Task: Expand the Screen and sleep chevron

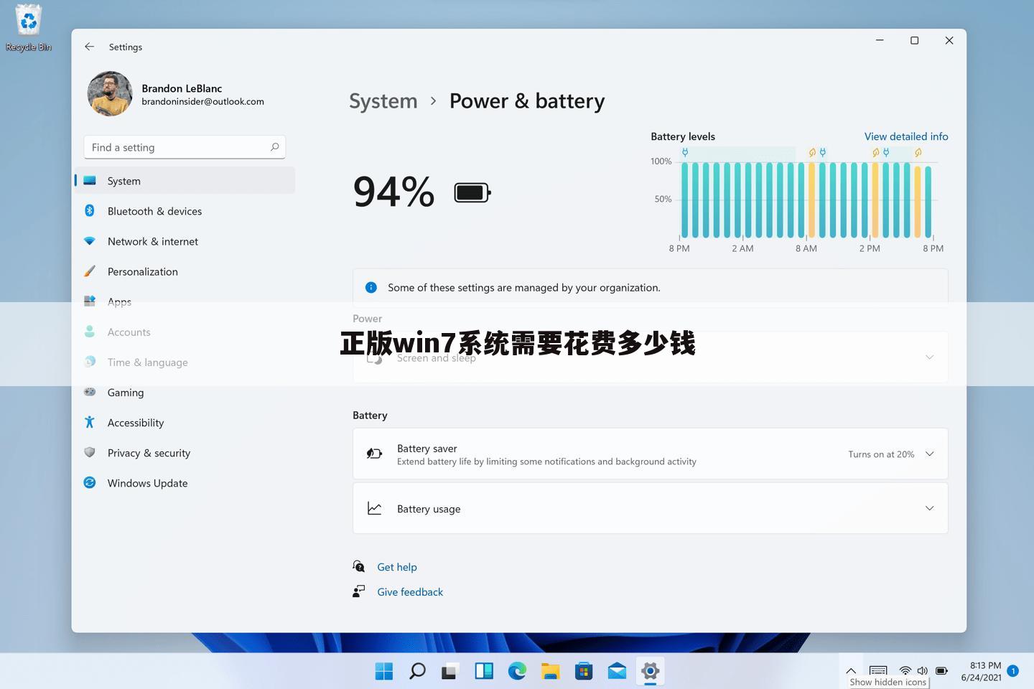Action: [930, 357]
